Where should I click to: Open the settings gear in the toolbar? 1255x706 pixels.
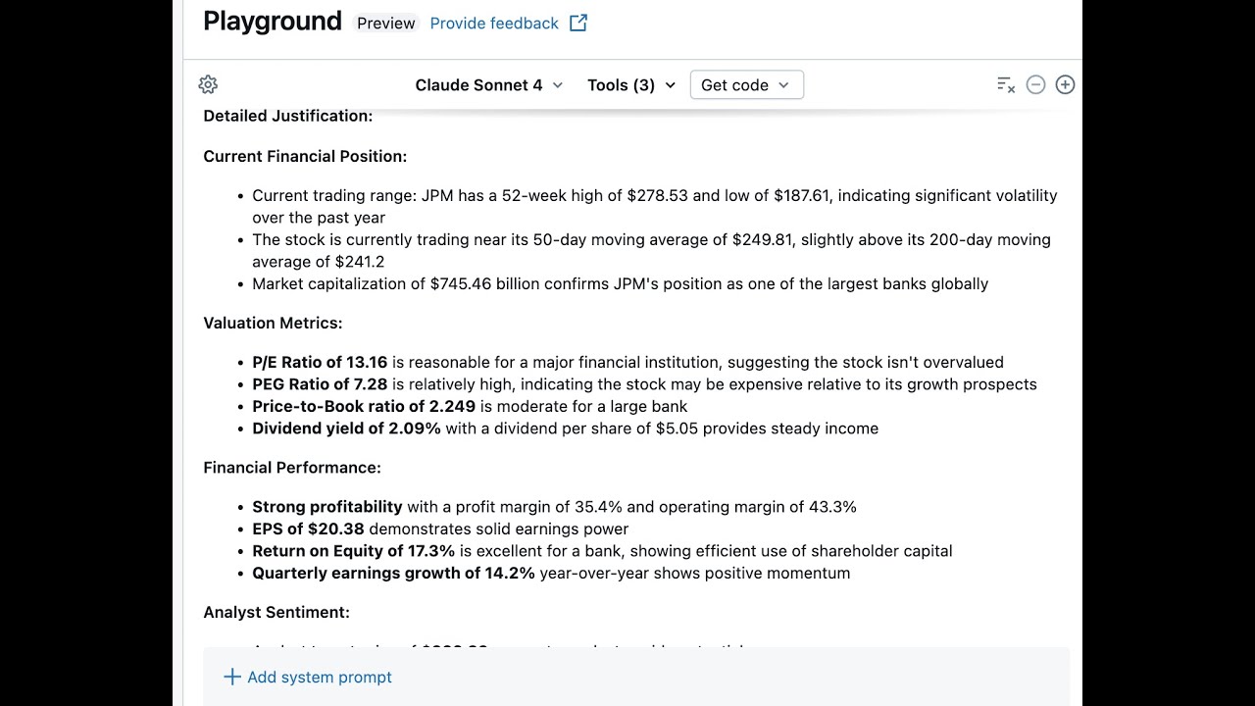pos(208,84)
